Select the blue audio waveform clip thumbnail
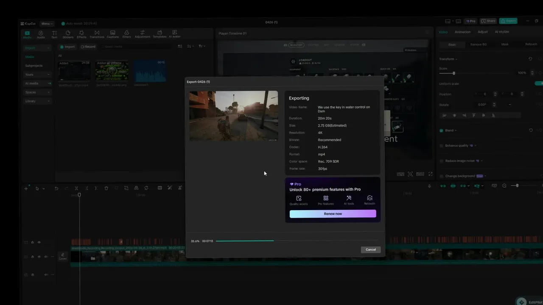 point(150,71)
